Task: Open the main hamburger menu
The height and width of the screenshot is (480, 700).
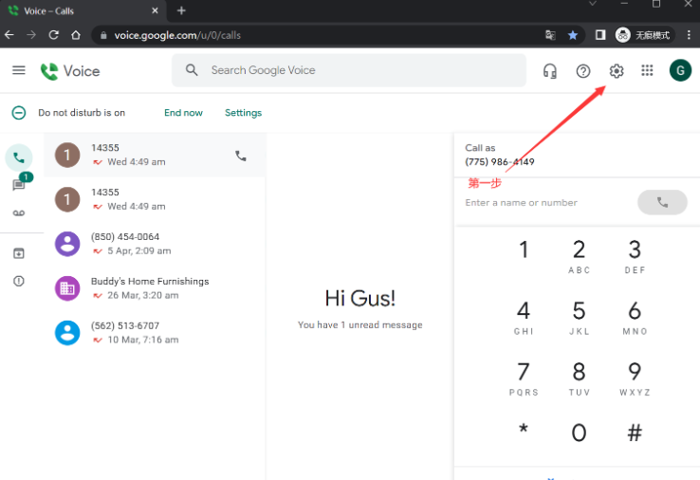Action: pyautogui.click(x=19, y=70)
